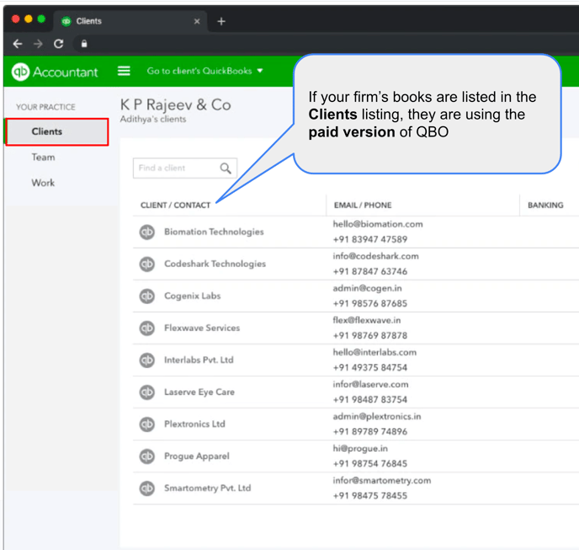This screenshot has height=550, width=579.
Task: Expand Go to client's QuickBooks dropdown
Action: (x=205, y=71)
